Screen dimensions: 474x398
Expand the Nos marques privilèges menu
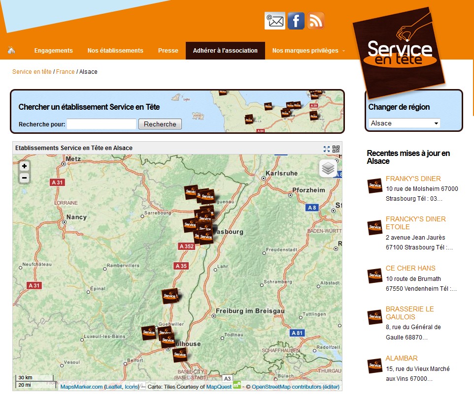(308, 50)
